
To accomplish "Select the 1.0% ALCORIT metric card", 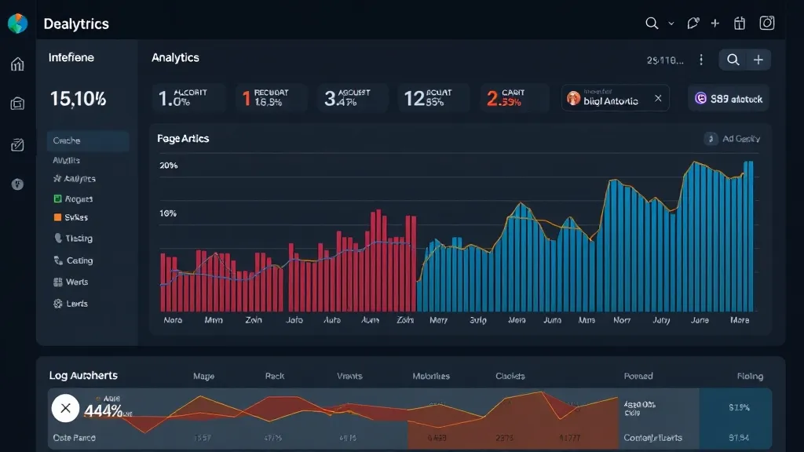I will 188,98.
